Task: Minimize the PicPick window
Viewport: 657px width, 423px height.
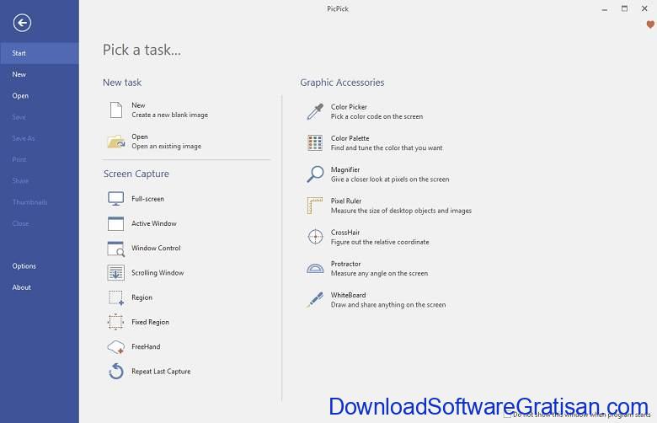Action: [604, 8]
